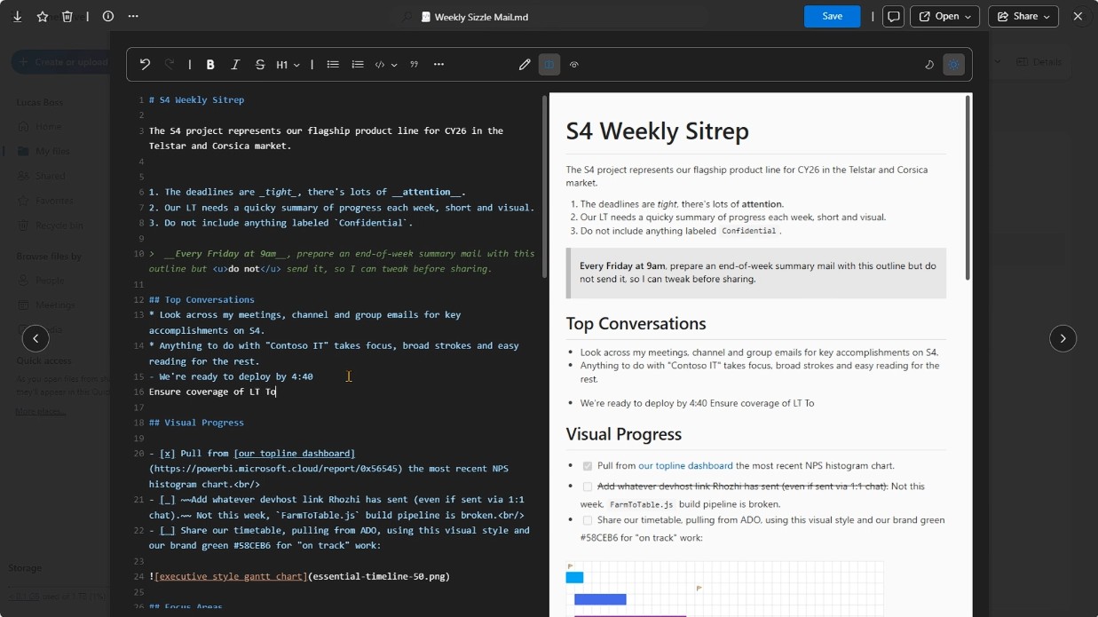Undo the last edit
This screenshot has width=1098, height=617.
click(145, 64)
